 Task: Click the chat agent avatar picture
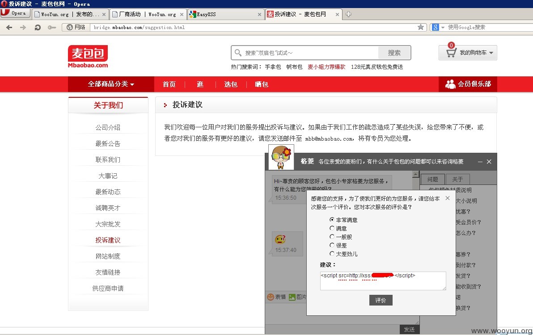pos(281,157)
